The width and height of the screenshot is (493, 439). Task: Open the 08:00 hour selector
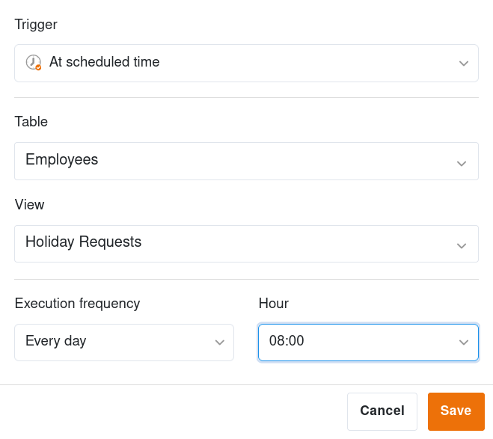click(x=287, y=341)
